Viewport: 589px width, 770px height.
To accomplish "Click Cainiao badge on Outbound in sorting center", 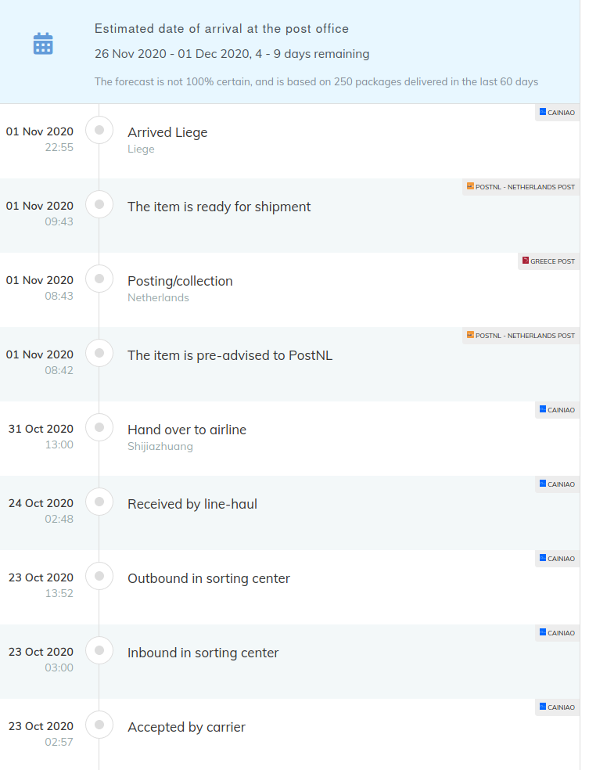I will [557, 559].
